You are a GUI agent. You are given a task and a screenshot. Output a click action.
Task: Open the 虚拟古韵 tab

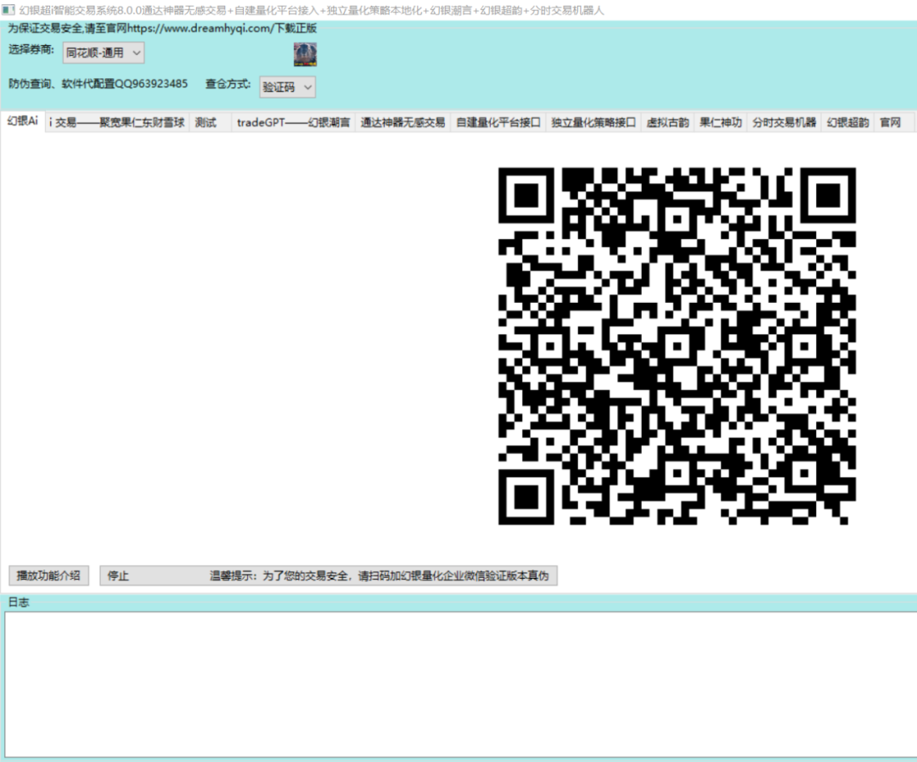pos(667,122)
